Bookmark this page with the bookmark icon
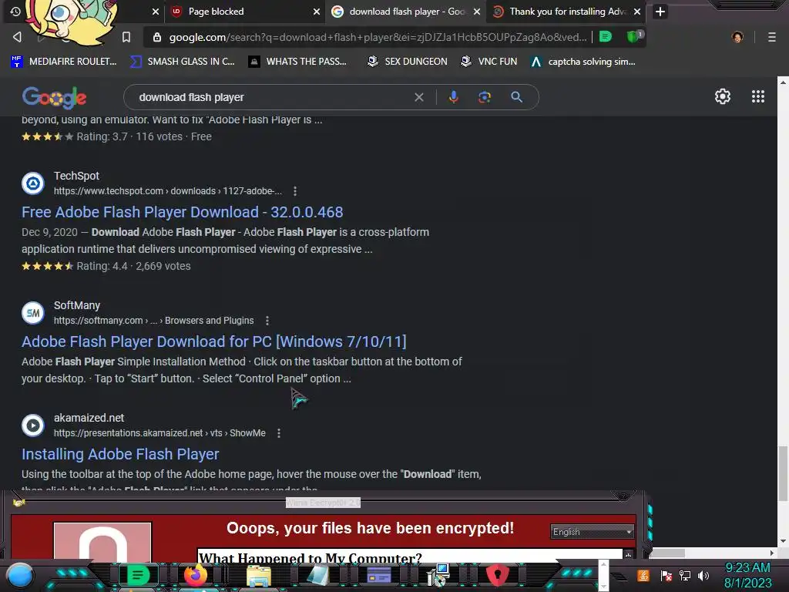The width and height of the screenshot is (789, 592). [126, 37]
